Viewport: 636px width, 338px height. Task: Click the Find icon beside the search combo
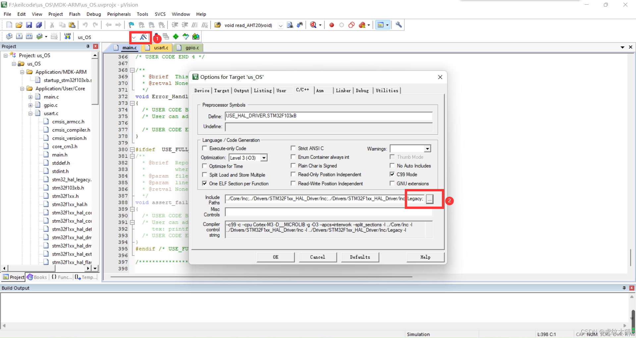click(290, 25)
